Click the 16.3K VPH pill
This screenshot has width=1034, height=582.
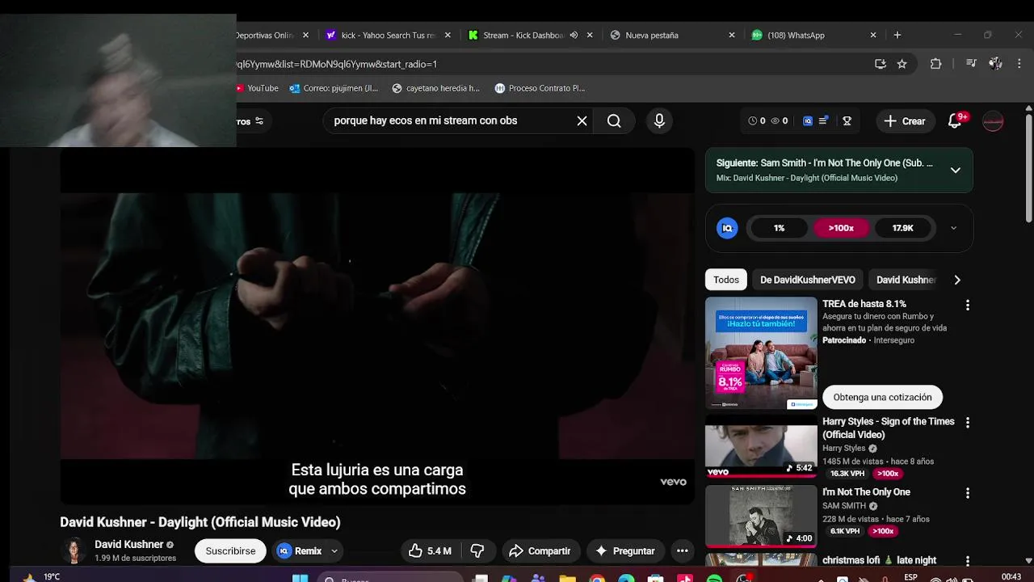click(847, 474)
